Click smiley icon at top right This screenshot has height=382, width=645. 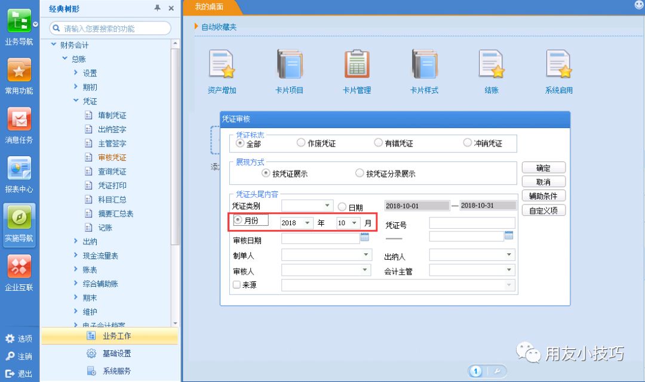[639, 5]
